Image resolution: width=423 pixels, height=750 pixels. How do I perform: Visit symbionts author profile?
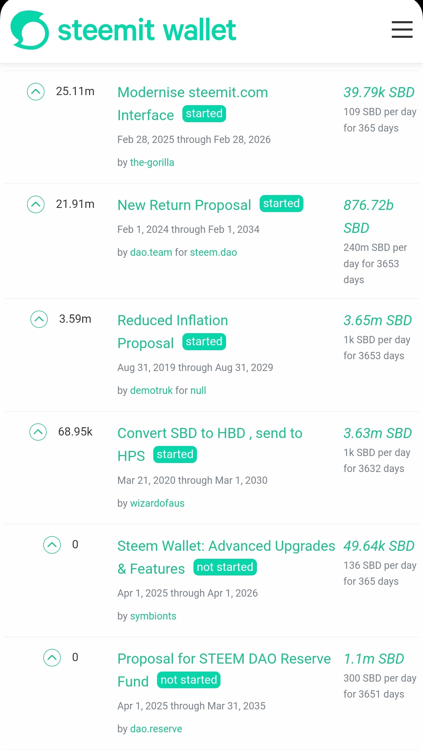click(153, 616)
